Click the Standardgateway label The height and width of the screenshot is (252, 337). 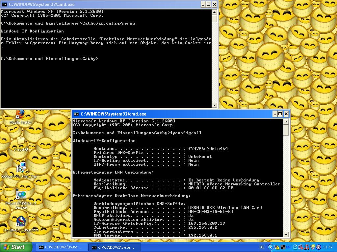[113, 231]
